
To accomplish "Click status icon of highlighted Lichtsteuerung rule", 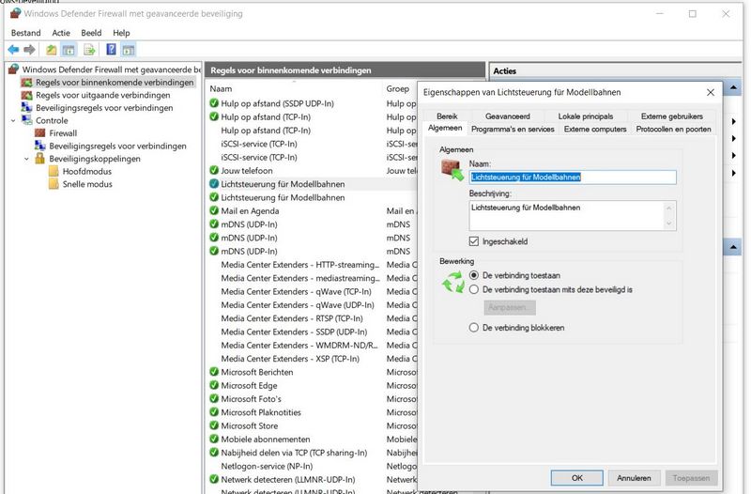I will [x=214, y=183].
